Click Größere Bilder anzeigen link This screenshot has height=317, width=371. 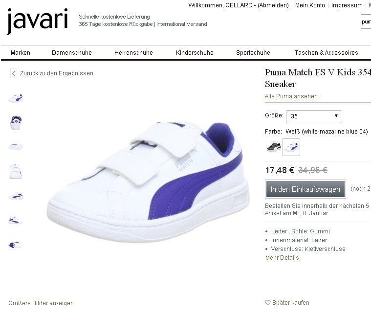[41, 303]
